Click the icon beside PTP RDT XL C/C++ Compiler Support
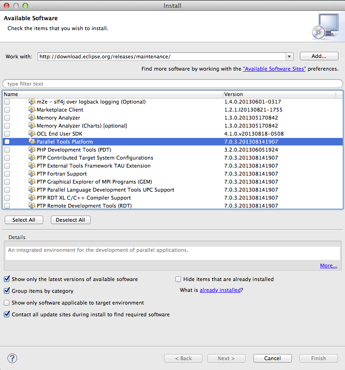The width and height of the screenshot is (345, 370). [x=32, y=198]
